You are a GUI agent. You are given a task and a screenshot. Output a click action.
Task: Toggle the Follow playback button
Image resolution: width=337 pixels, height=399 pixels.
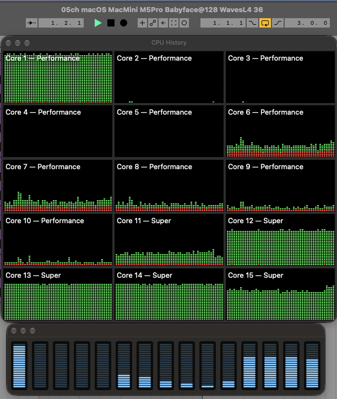31,23
